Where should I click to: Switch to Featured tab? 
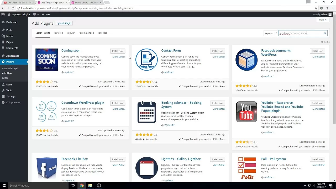58,33
